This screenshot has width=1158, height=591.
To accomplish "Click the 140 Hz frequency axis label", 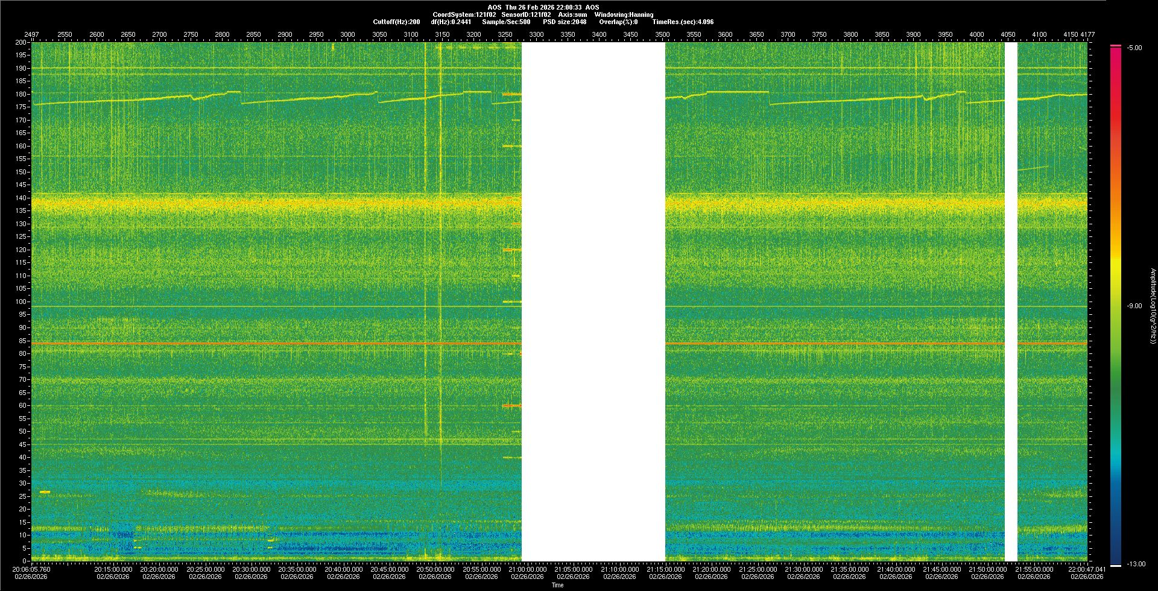I will coord(21,198).
